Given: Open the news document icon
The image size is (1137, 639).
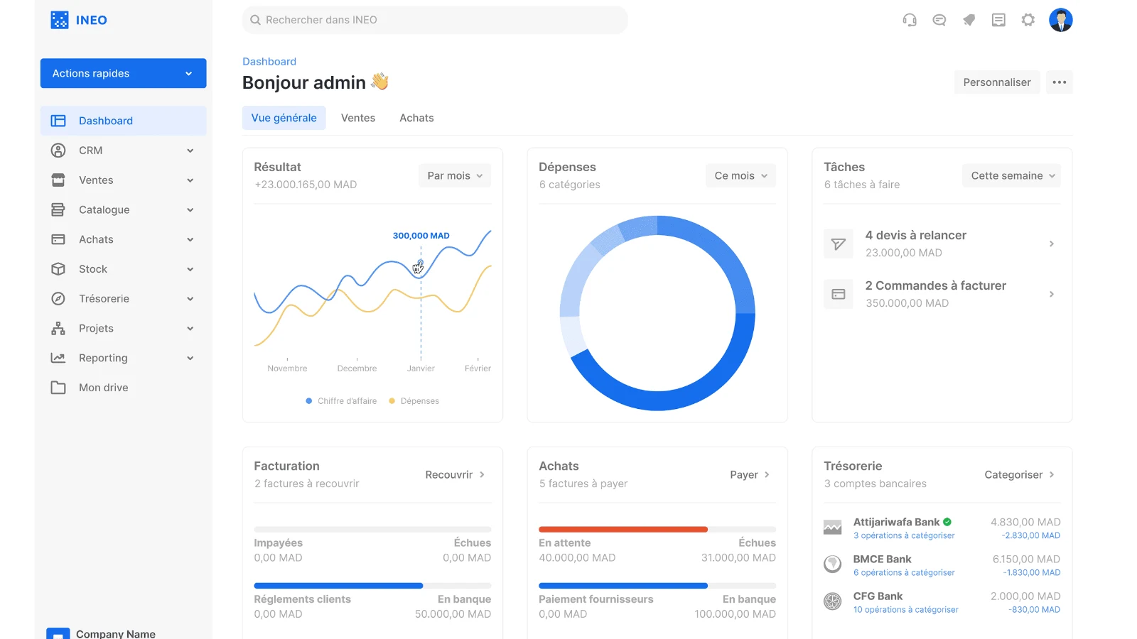Looking at the screenshot, I should pyautogui.click(x=998, y=20).
